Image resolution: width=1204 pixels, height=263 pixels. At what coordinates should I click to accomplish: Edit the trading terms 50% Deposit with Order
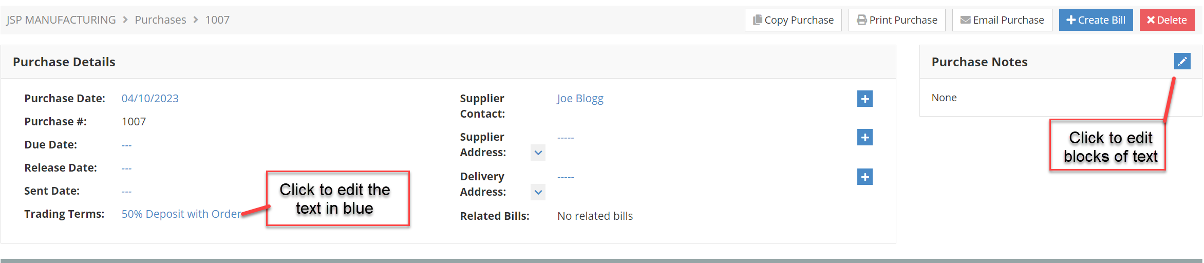click(181, 214)
